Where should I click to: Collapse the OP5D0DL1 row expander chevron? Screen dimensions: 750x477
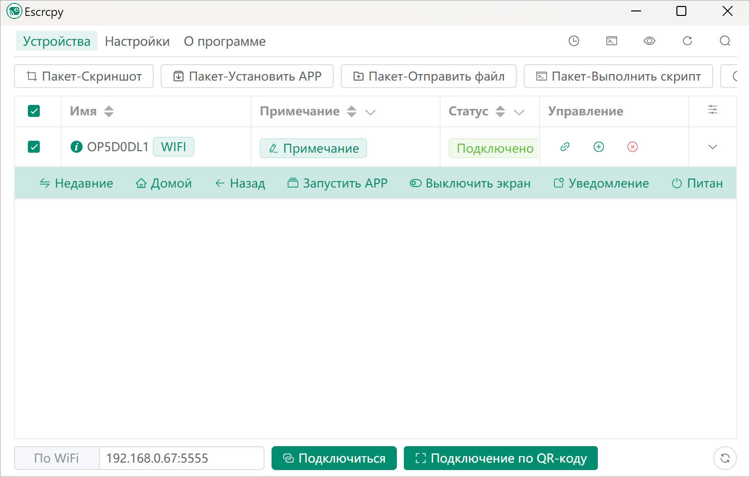click(x=713, y=147)
